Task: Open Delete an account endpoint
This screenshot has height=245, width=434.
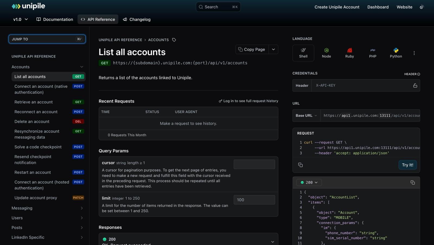Action: 49,122
